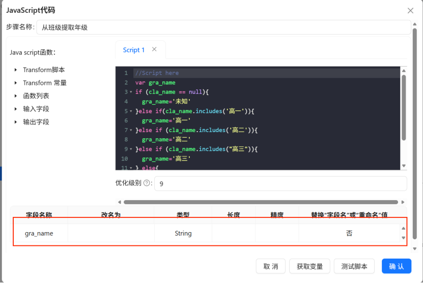Switch to the Script 1 tab
Image resolution: width=423 pixels, height=283 pixels.
(133, 50)
